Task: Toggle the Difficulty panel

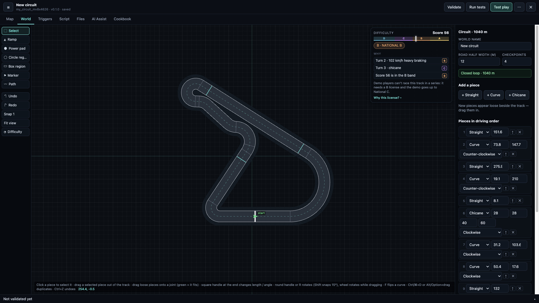Action: coord(15,132)
